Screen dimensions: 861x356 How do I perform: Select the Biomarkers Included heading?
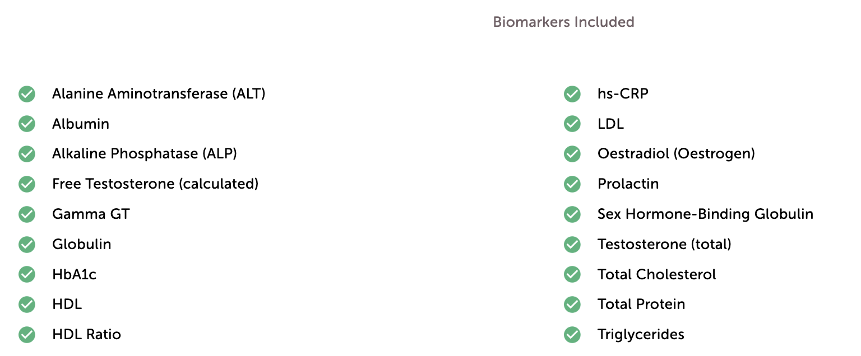point(563,22)
